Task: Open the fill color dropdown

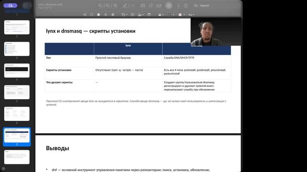Action: pos(181,15)
